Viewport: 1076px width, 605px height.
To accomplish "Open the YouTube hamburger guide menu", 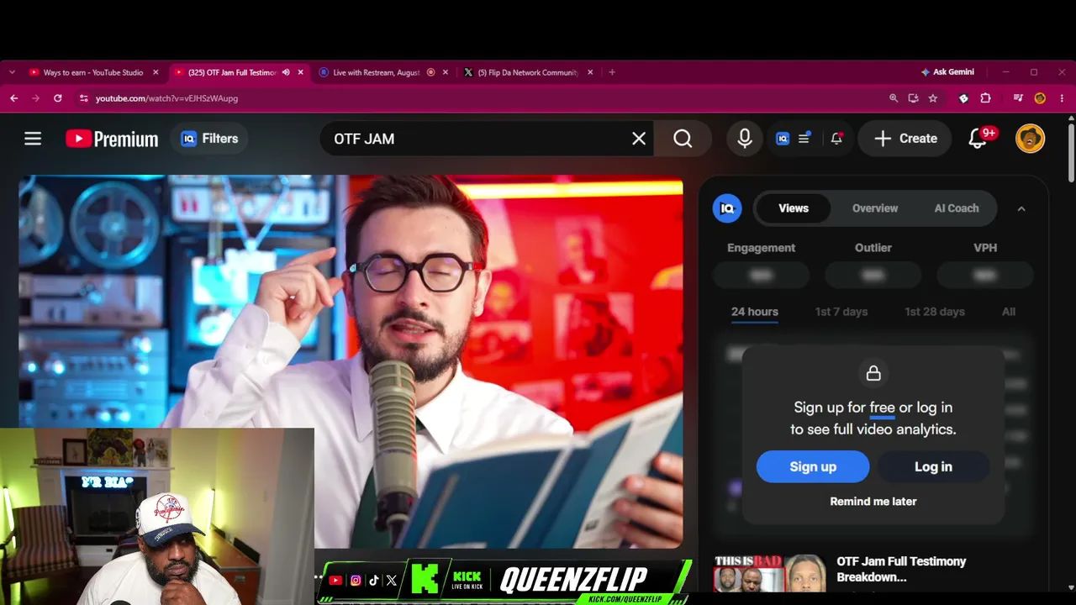I will (33, 139).
